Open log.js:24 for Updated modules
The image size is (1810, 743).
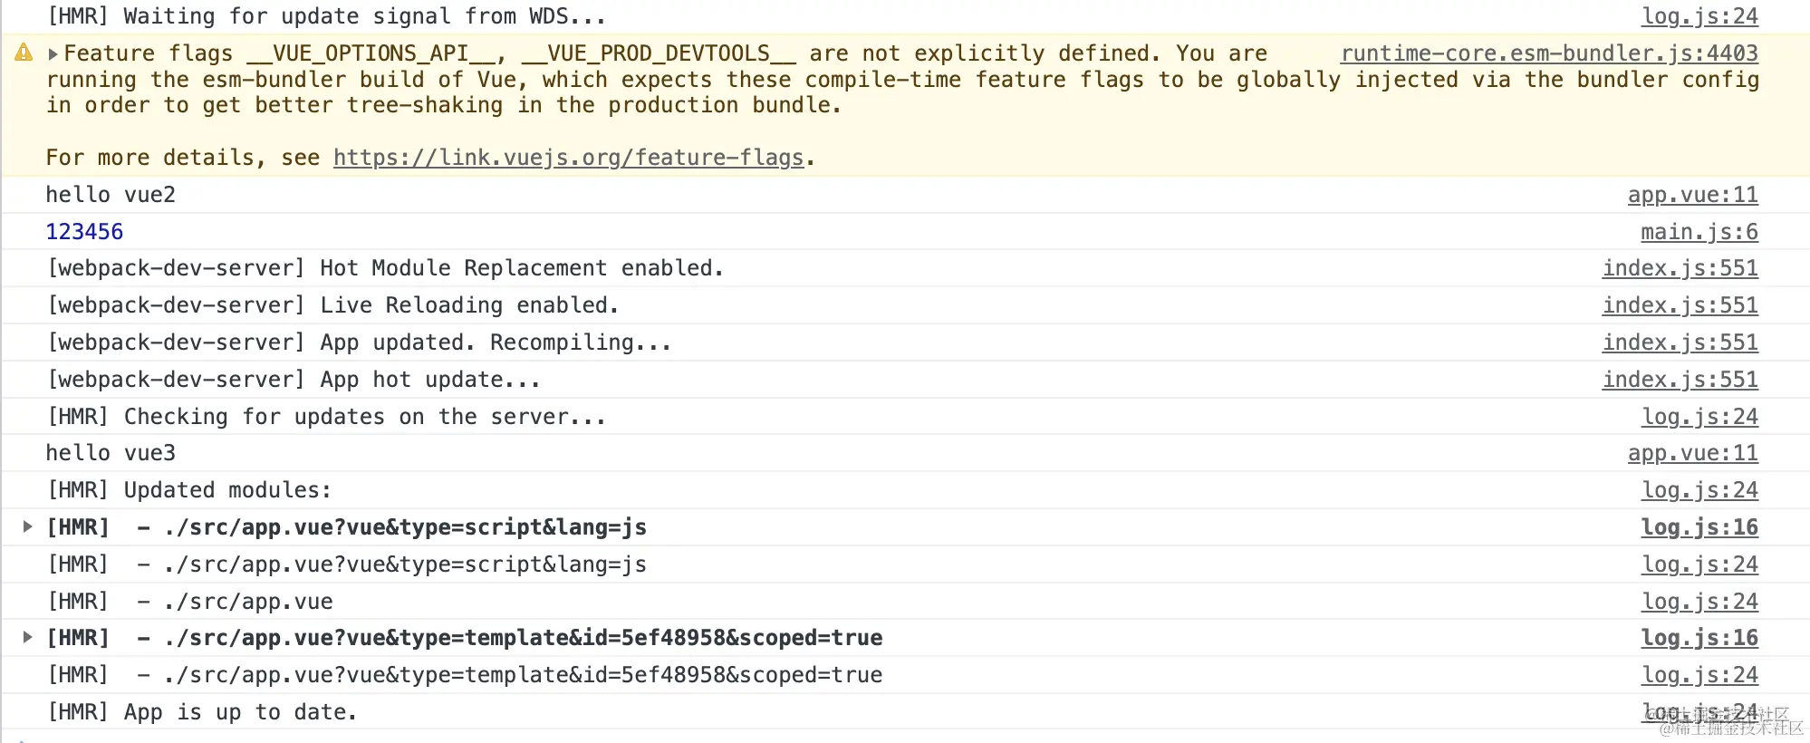pyautogui.click(x=1699, y=490)
